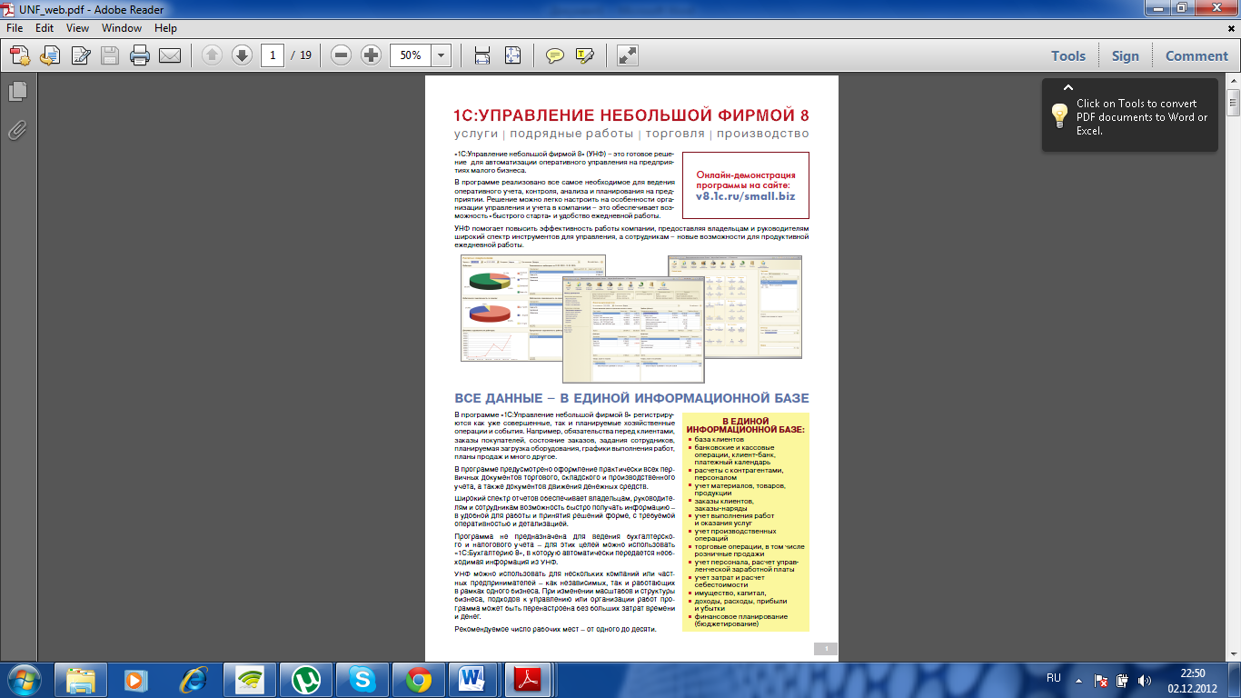Show hidden tray icons arrow

click(x=1077, y=679)
